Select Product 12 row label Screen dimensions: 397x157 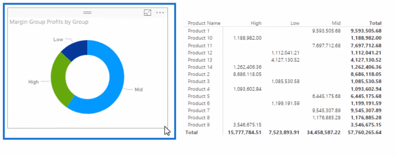click(200, 53)
